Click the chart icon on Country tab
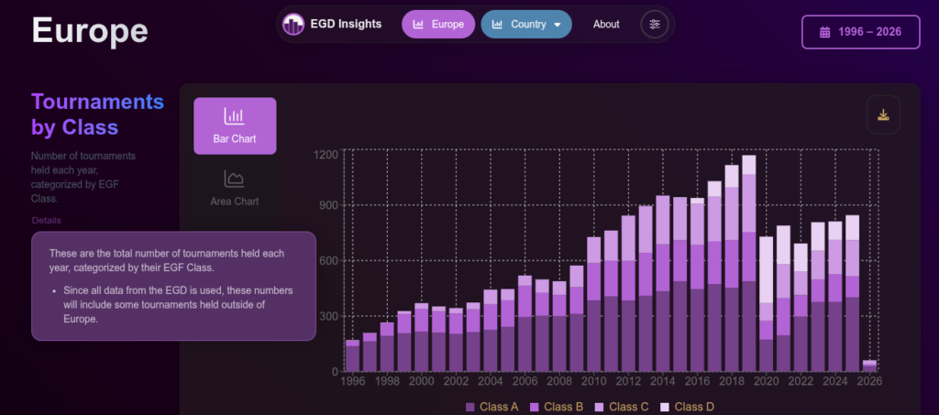 pyautogui.click(x=497, y=24)
